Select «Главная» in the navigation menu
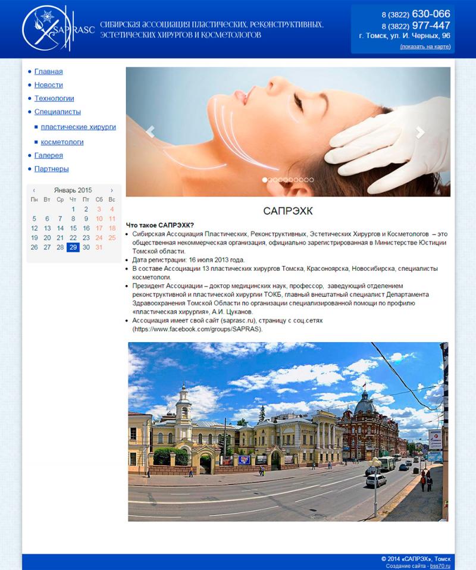This screenshot has width=476, height=570. (48, 71)
